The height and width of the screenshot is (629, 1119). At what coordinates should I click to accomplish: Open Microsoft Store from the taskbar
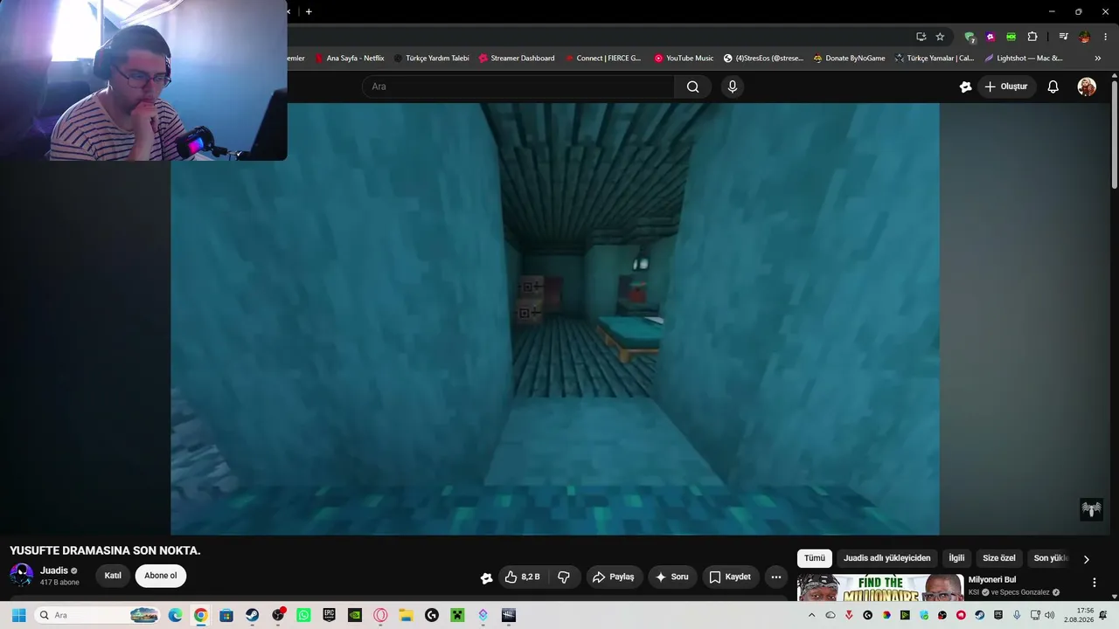point(226,615)
